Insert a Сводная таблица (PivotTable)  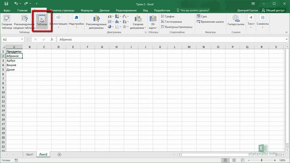7,22
